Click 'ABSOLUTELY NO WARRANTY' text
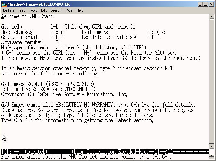216x161 pixels. coord(84,105)
